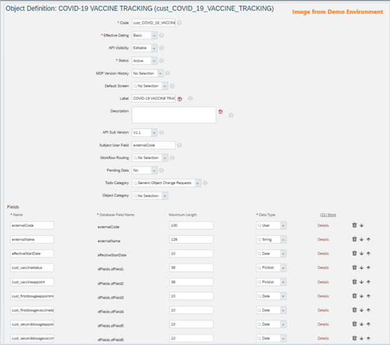Click Maximum Length input for externalName

tap(191, 240)
